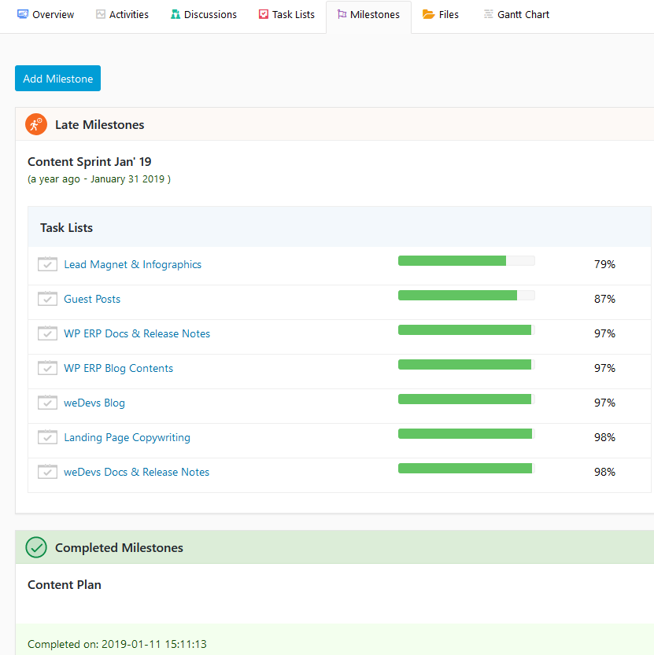654x655 pixels.
Task: Switch to the Gantt Chart tab
Action: (x=515, y=15)
